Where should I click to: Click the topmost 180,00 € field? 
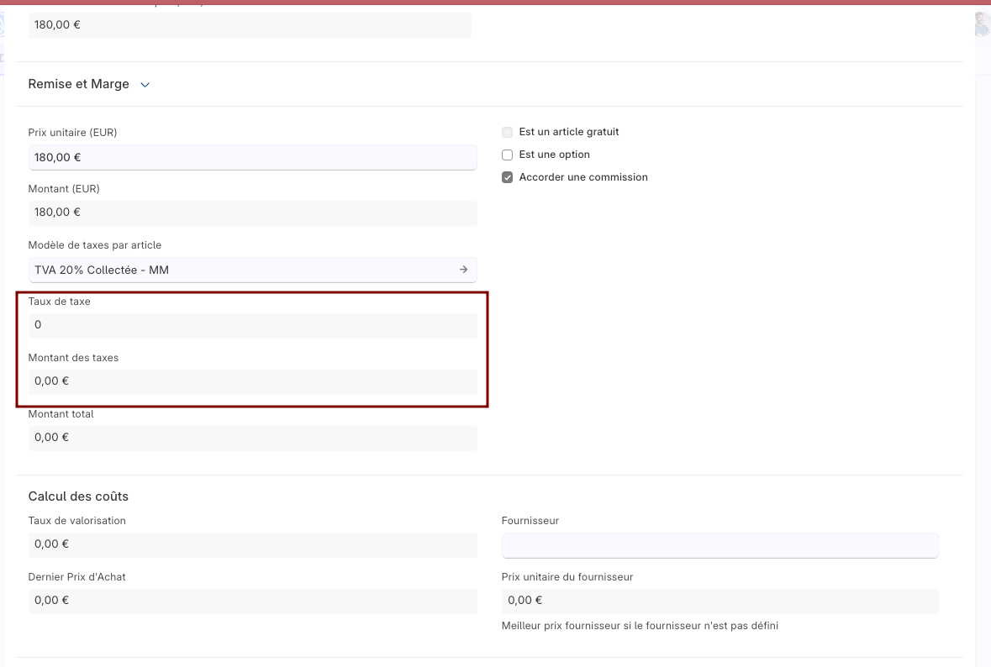pyautogui.click(x=249, y=25)
